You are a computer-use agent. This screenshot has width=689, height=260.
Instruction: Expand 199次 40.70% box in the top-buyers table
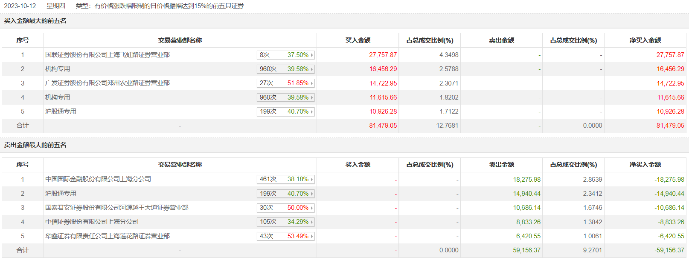285,111
